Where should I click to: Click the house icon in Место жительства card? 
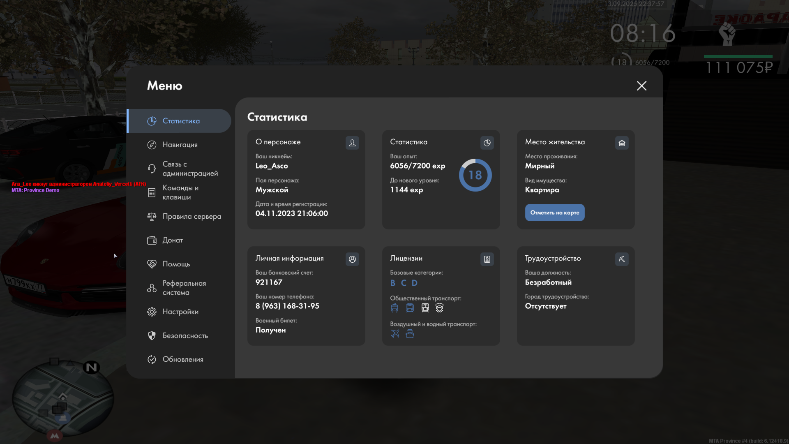622,143
